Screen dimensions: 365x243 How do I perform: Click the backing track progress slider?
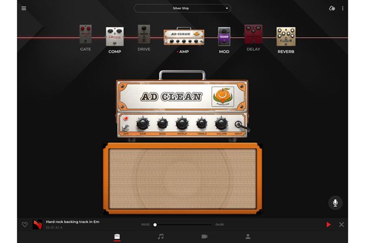point(183,225)
